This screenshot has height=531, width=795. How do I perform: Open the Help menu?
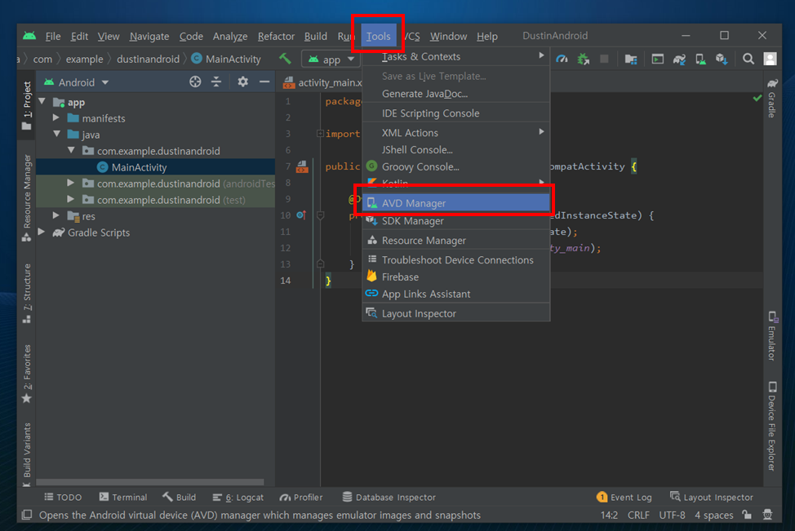pyautogui.click(x=486, y=37)
